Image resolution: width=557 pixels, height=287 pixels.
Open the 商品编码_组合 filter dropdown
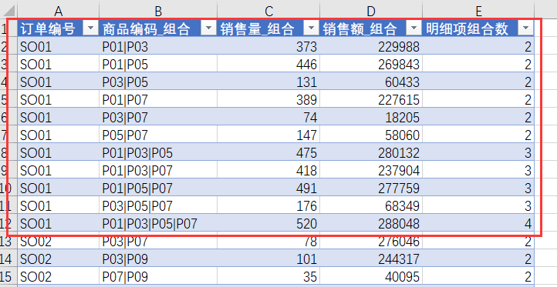pos(208,28)
